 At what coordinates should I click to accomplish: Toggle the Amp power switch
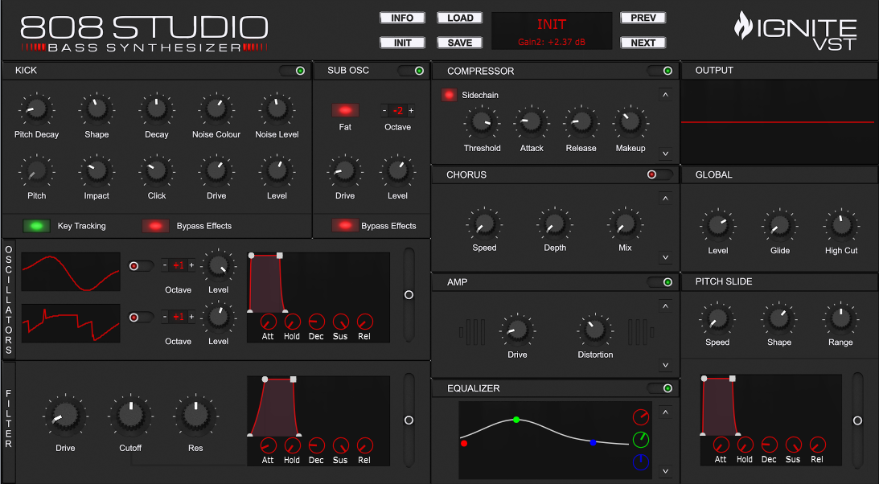pyautogui.click(x=659, y=282)
